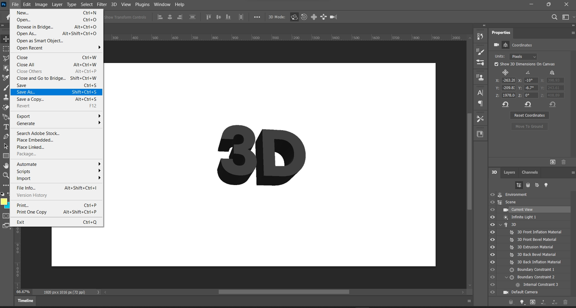Image resolution: width=576 pixels, height=308 pixels.
Task: Pick the Hand tool in the toolbar
Action: [6, 166]
